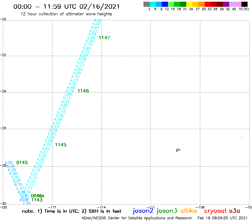Click the jason2 satellite legend label
Viewport: 252px width, 221px height.
(x=143, y=211)
